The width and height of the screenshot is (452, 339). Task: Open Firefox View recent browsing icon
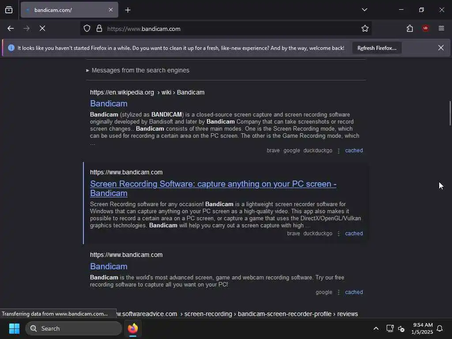click(9, 10)
